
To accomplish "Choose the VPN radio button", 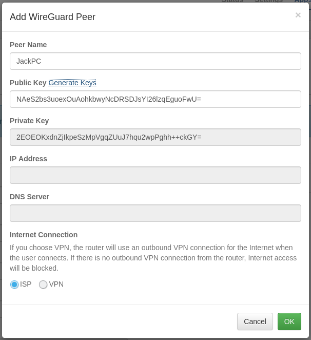I will click(43, 285).
